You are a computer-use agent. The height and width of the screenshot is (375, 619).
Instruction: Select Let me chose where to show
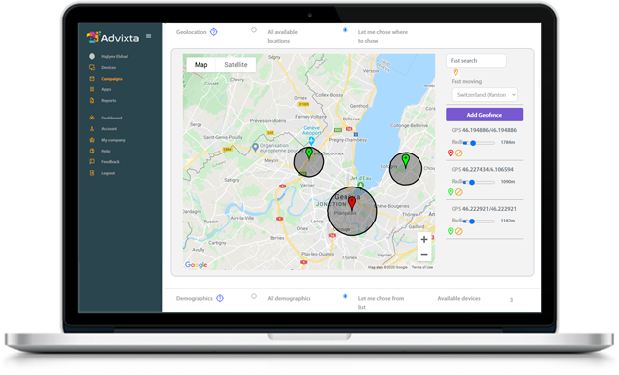pos(346,30)
